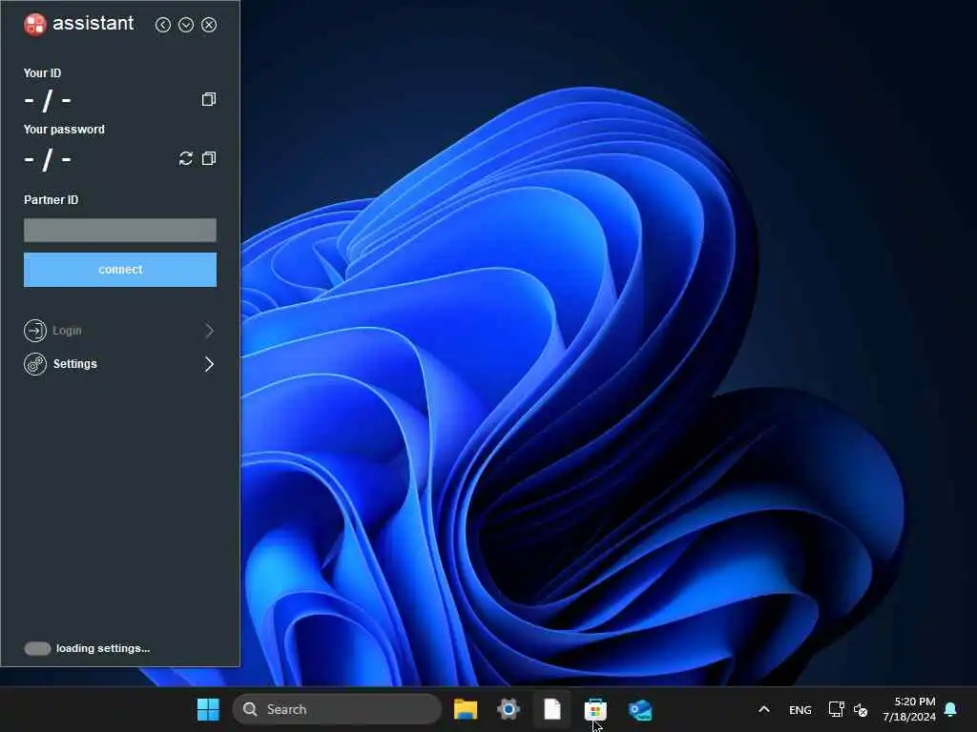Open the Settings menu entry
Viewport: 977px width, 732px height.
point(119,364)
